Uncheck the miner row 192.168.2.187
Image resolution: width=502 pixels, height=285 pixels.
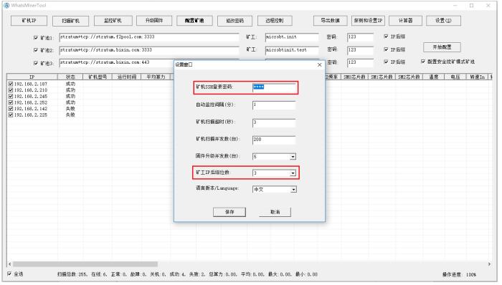(11, 84)
